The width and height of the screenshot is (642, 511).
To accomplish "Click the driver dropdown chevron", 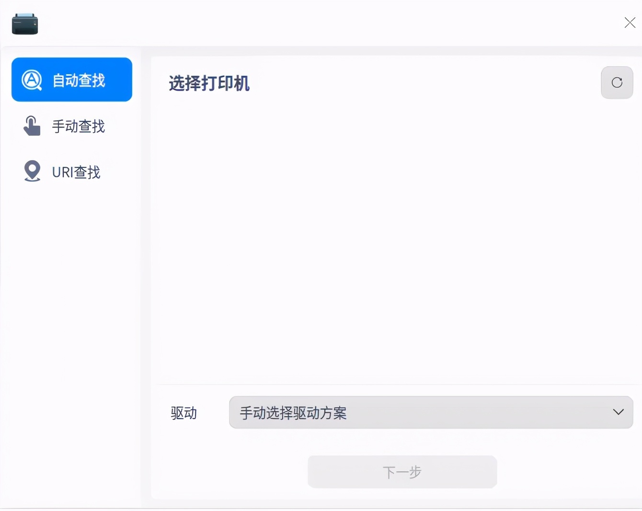I will [x=619, y=412].
